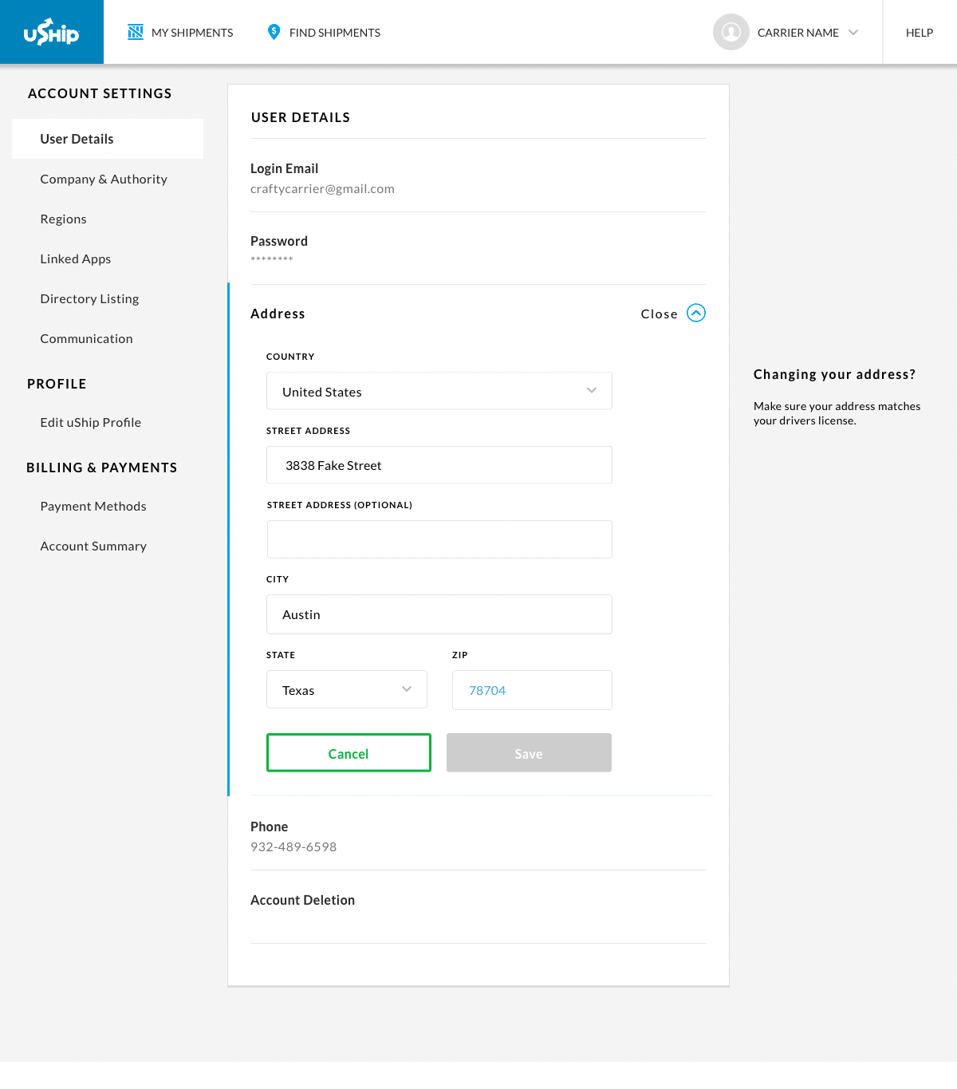Click the optional Street Address field
This screenshot has width=957, height=1089.
439,539
